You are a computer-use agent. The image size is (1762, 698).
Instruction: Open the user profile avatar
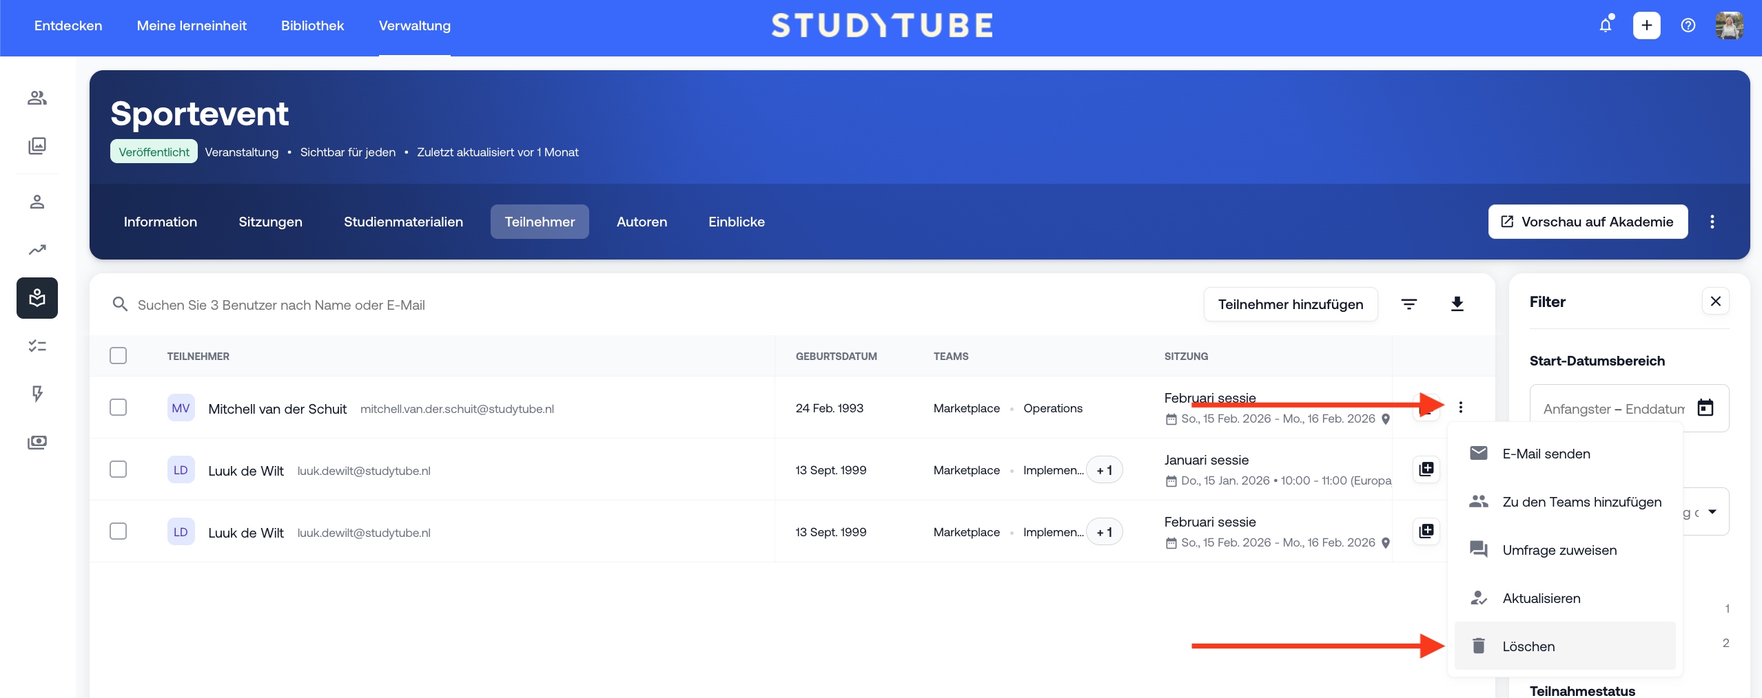tap(1729, 25)
